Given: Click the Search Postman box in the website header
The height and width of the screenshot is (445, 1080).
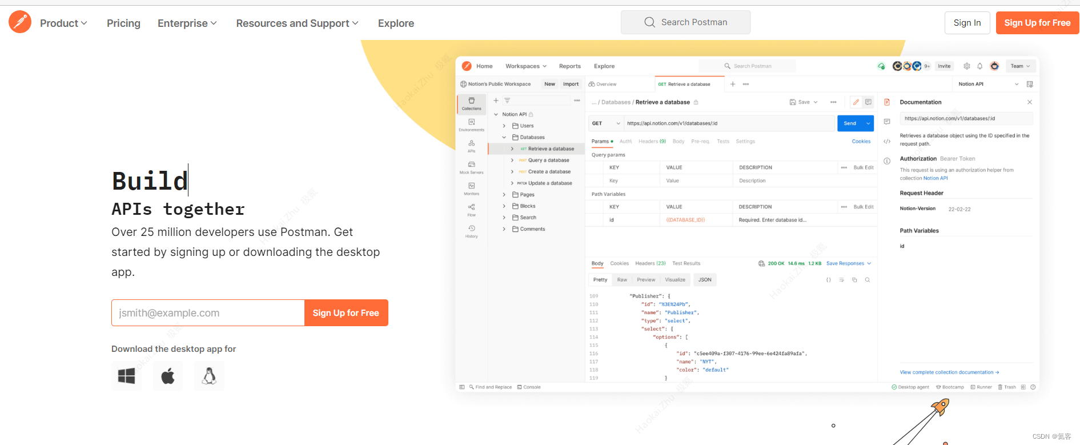Looking at the screenshot, I should click(x=685, y=22).
